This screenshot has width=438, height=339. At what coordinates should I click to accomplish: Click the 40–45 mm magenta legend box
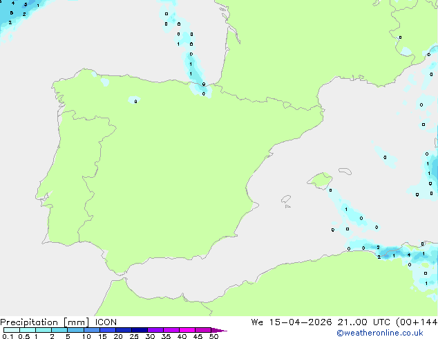pos(187,330)
